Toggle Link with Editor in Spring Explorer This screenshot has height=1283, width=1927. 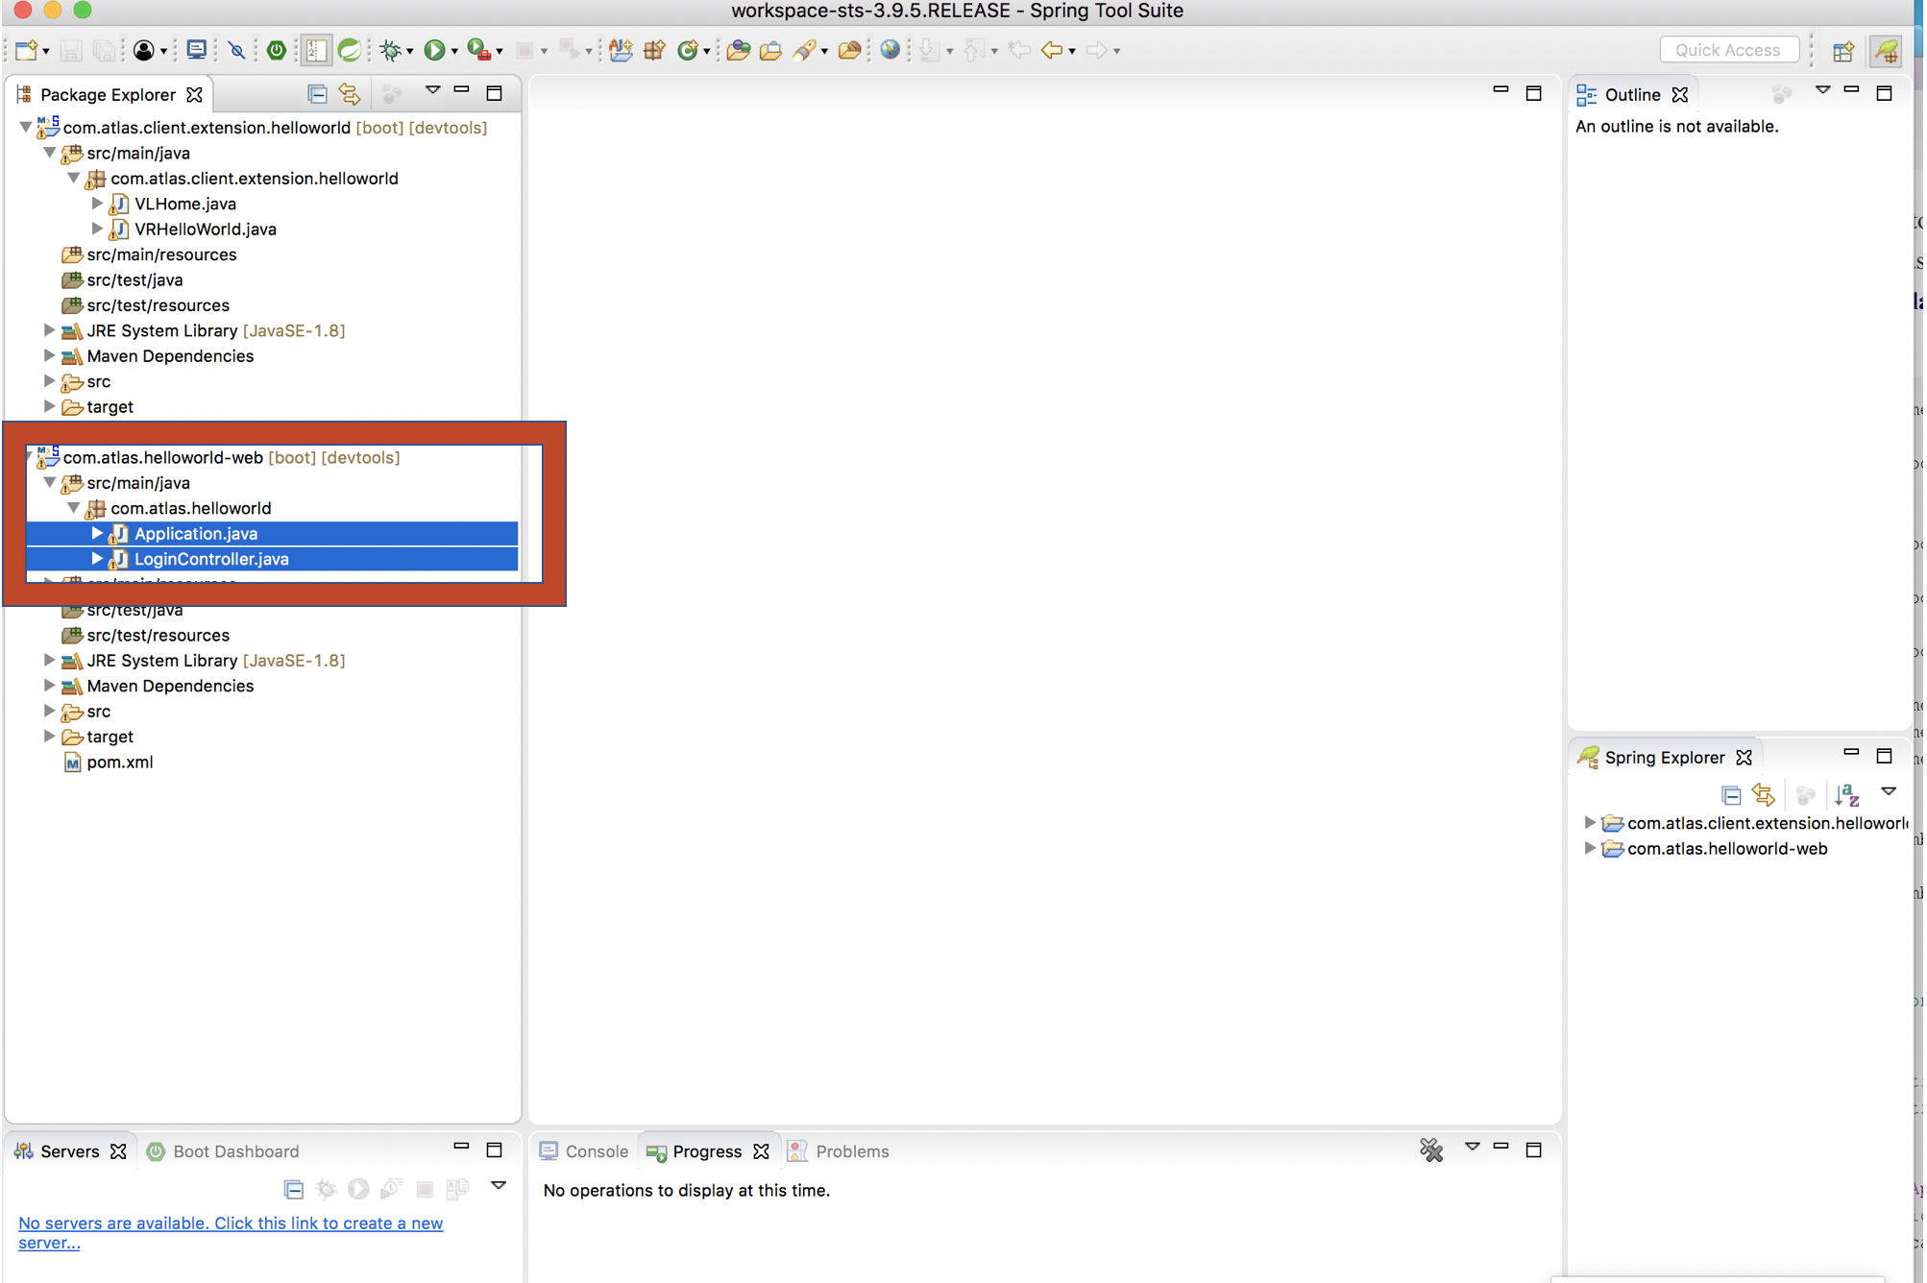[x=1764, y=795]
